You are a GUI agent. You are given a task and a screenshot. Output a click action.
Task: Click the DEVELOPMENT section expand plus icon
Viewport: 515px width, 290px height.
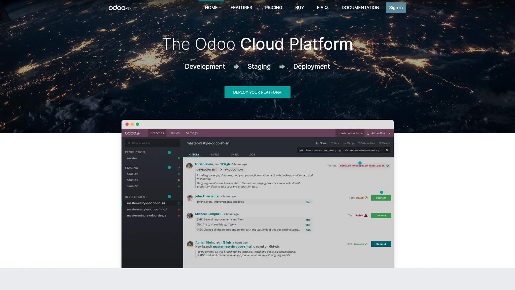click(x=179, y=197)
